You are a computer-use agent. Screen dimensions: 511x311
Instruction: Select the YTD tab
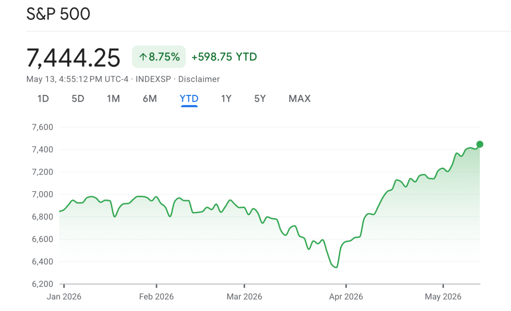(189, 99)
